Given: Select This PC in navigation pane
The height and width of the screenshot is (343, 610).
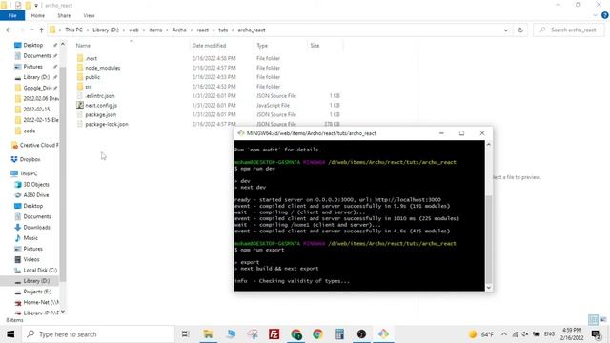Looking at the screenshot, I should (29, 173).
